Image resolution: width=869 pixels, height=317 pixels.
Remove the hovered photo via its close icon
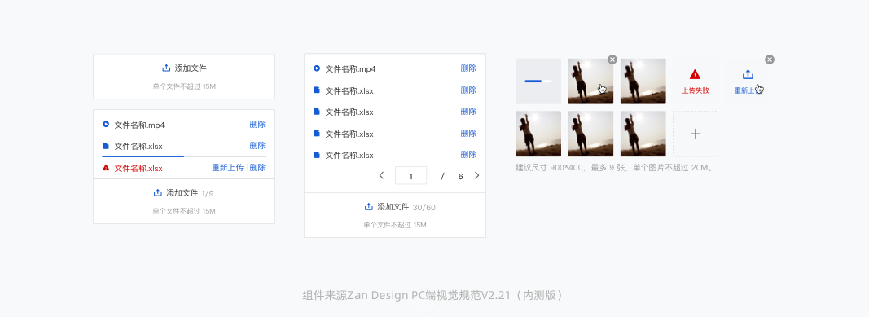[x=612, y=59]
